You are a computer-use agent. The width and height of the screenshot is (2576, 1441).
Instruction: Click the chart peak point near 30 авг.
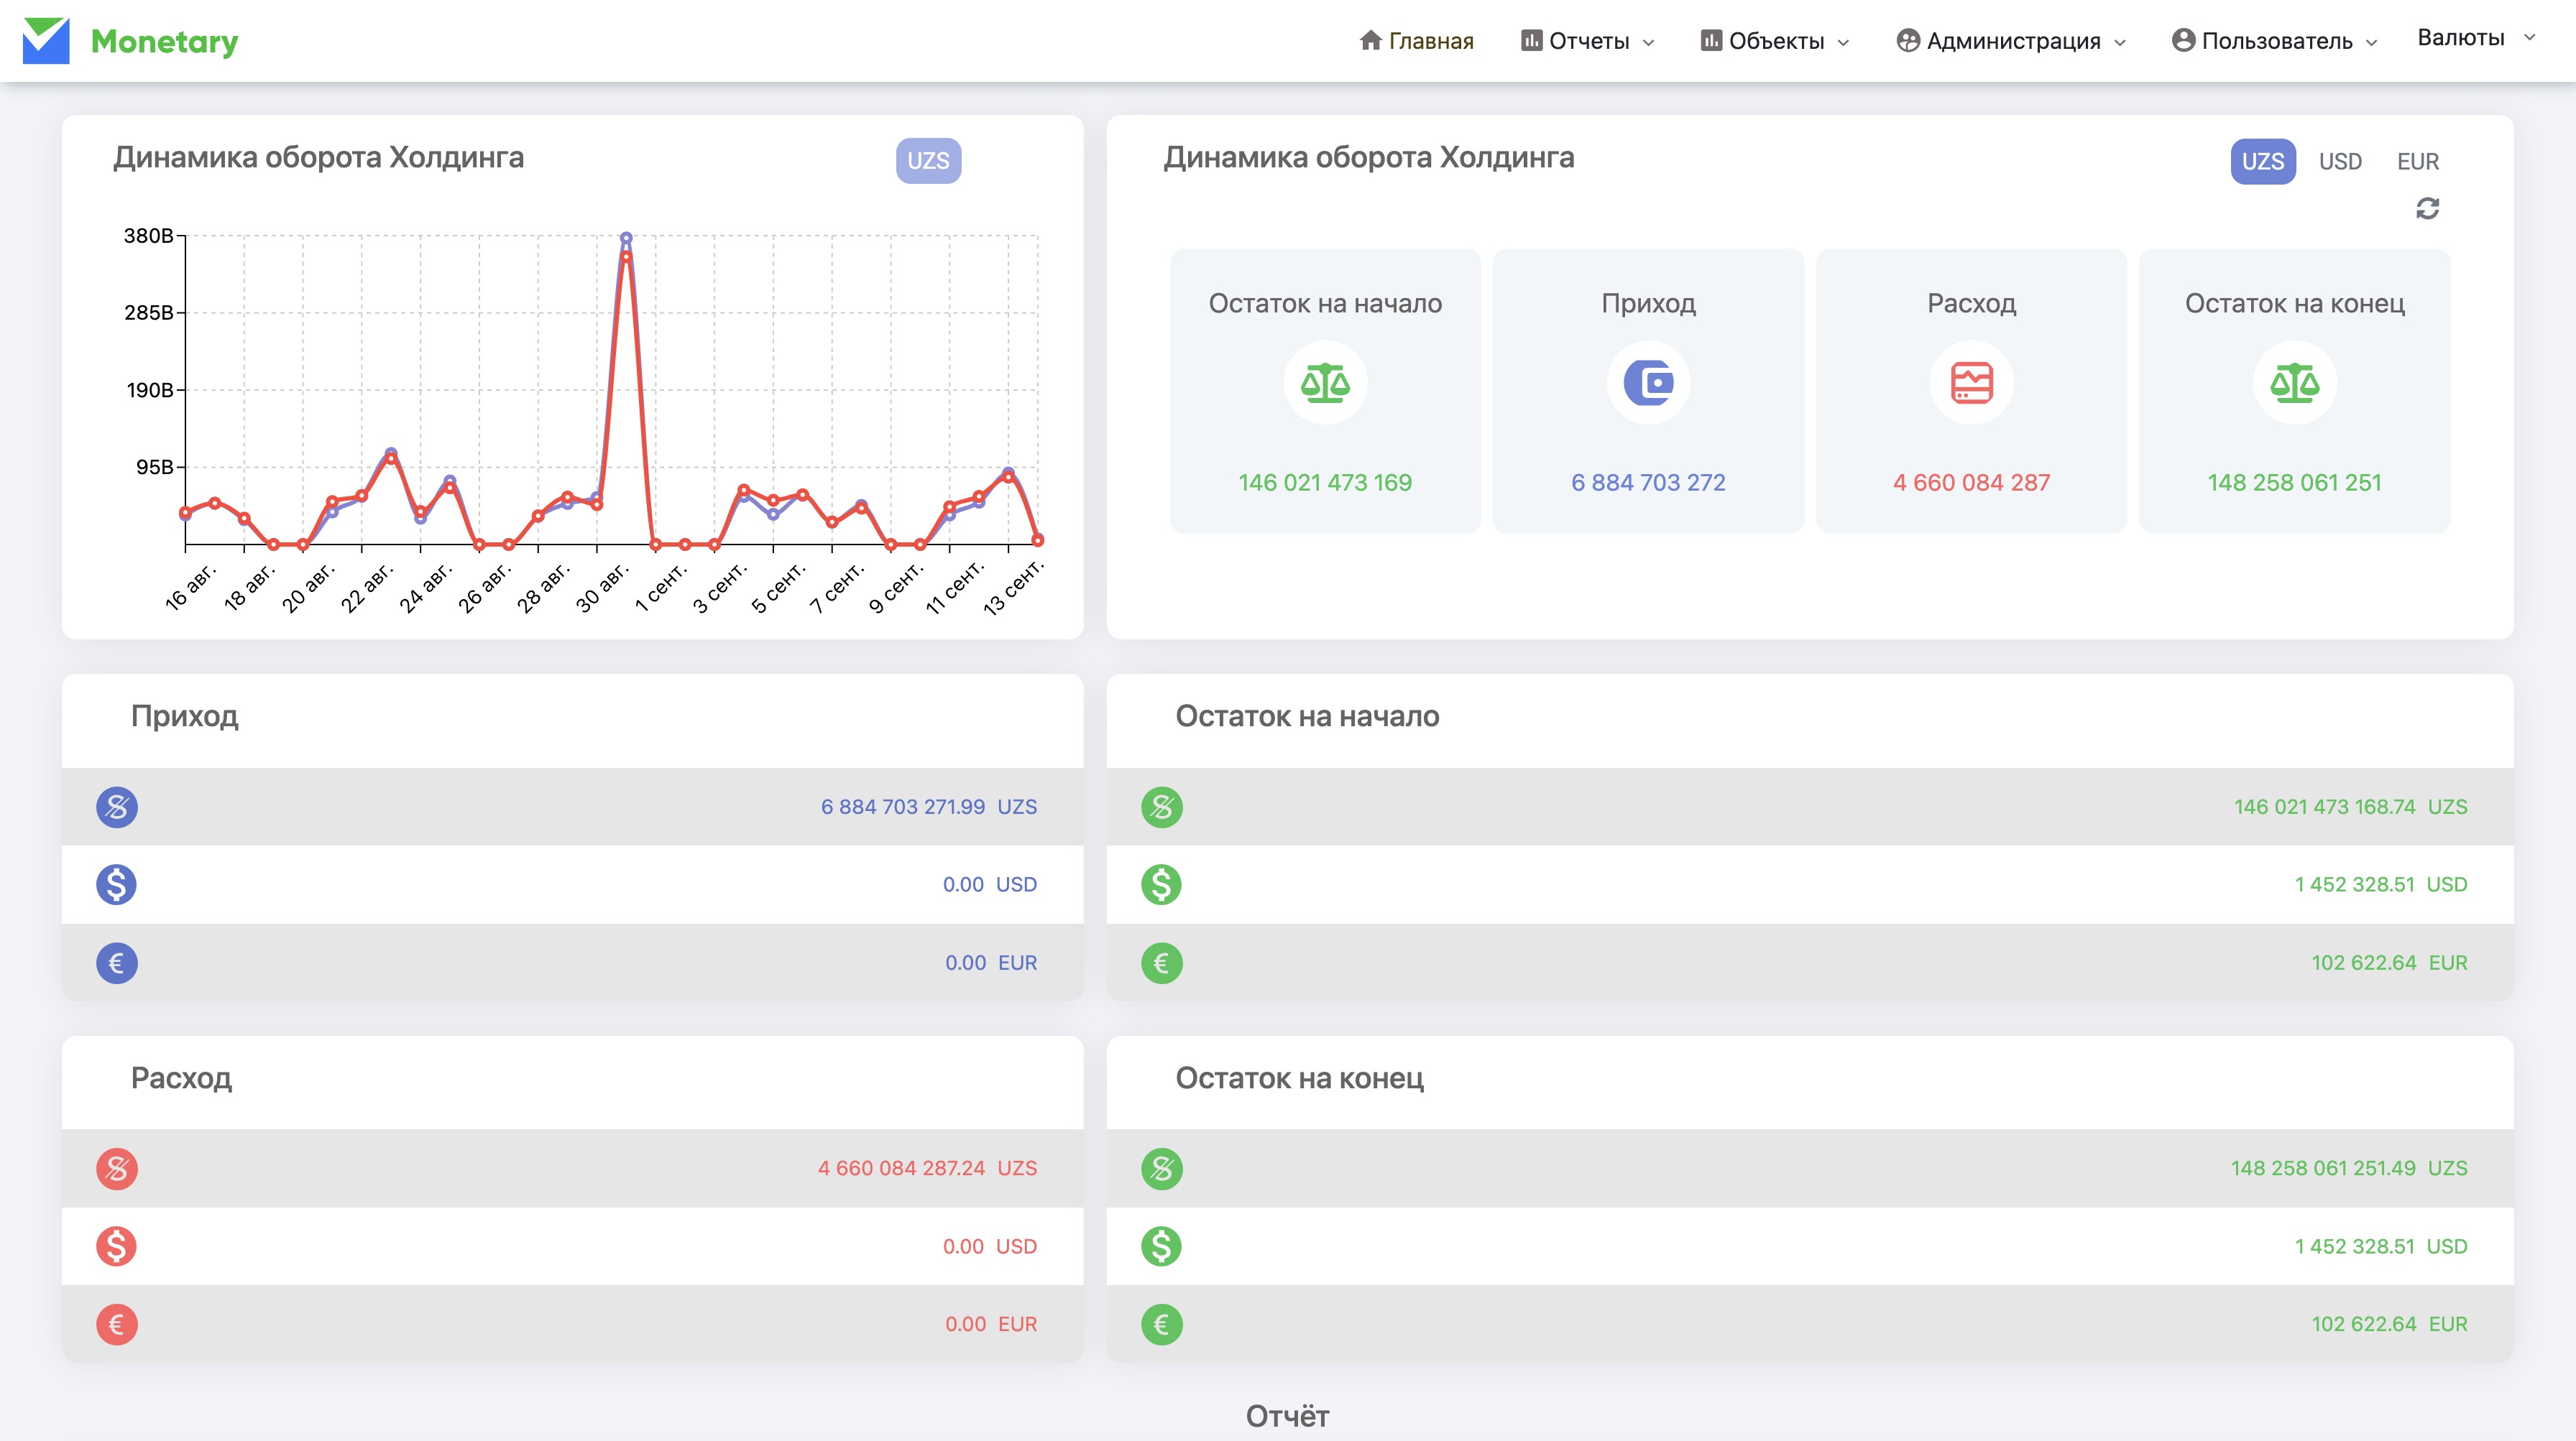click(x=626, y=238)
